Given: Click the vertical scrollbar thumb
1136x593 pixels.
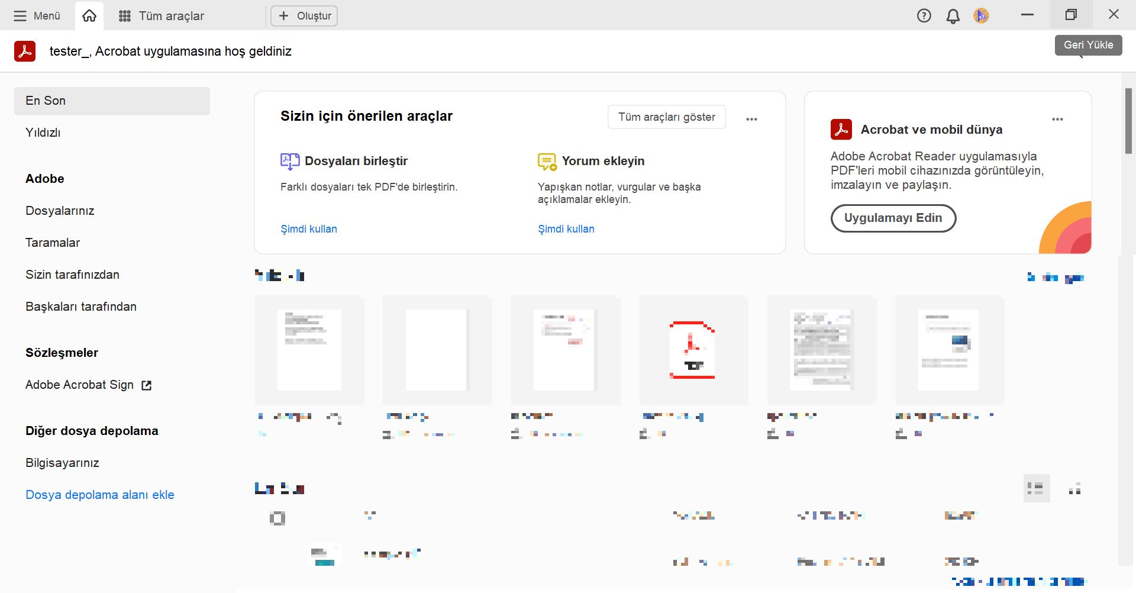Looking at the screenshot, I should 1128,121.
